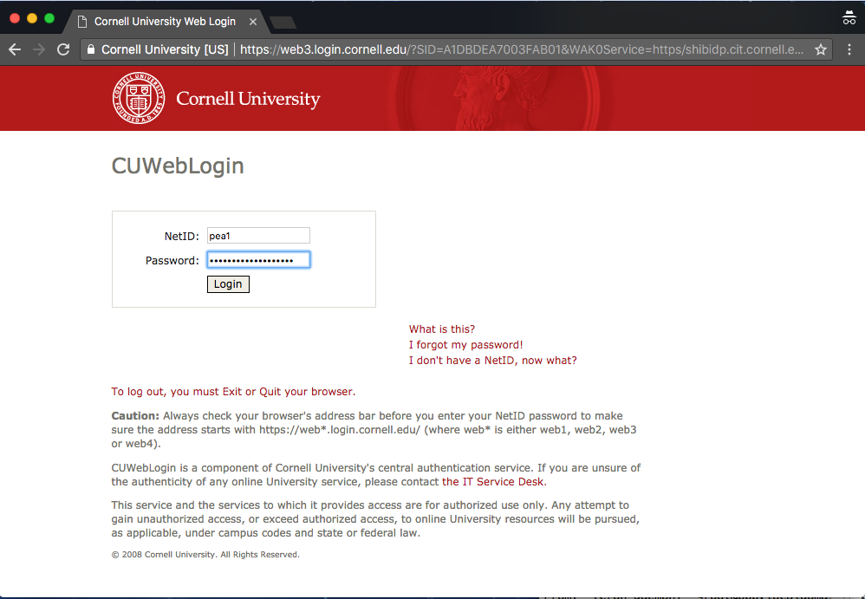Image resolution: width=865 pixels, height=599 pixels.
Task: Click the Cornell University seal logo
Action: (x=139, y=98)
